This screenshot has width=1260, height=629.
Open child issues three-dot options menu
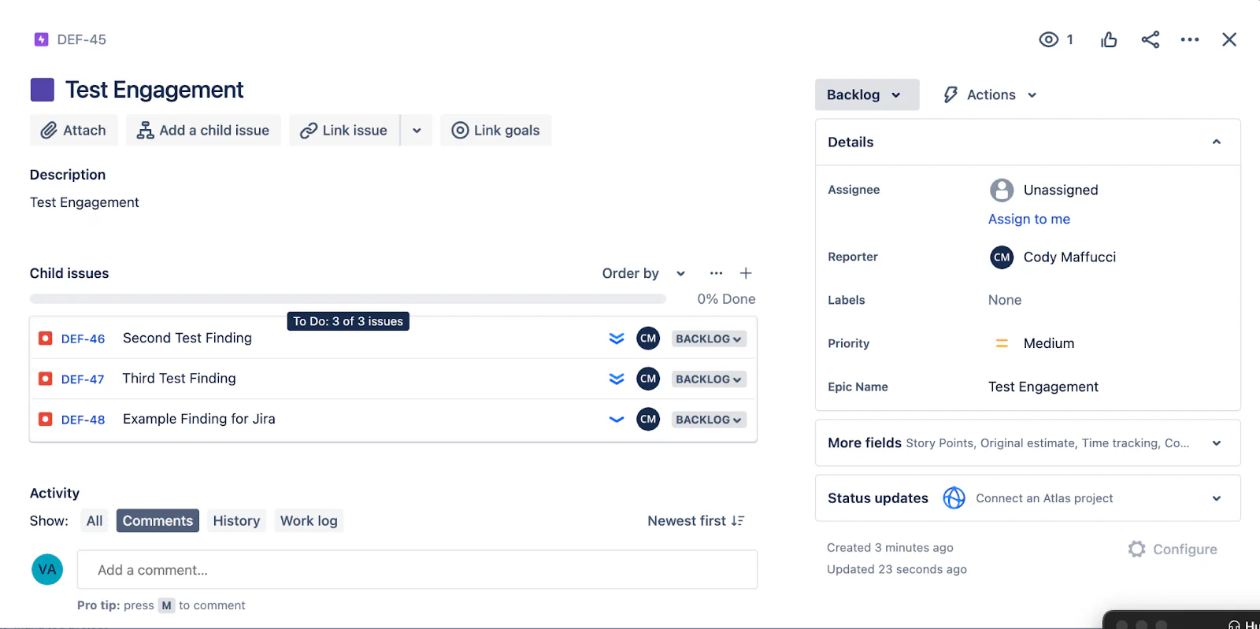tap(716, 273)
